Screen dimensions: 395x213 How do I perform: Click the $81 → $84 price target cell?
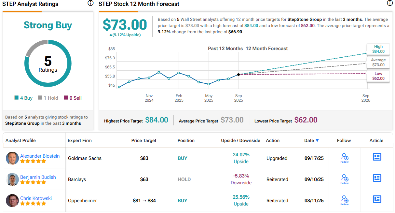pyautogui.click(x=144, y=201)
